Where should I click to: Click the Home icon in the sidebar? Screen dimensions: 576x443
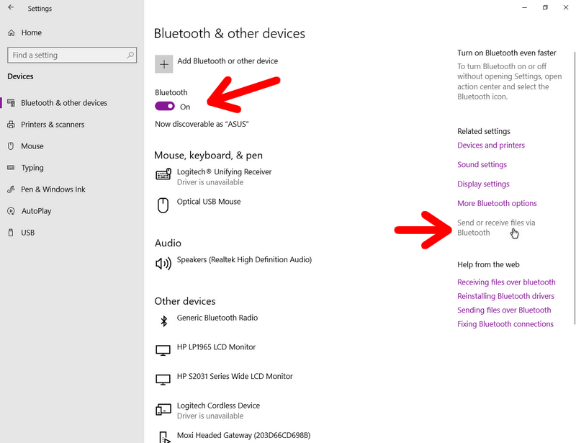click(12, 32)
